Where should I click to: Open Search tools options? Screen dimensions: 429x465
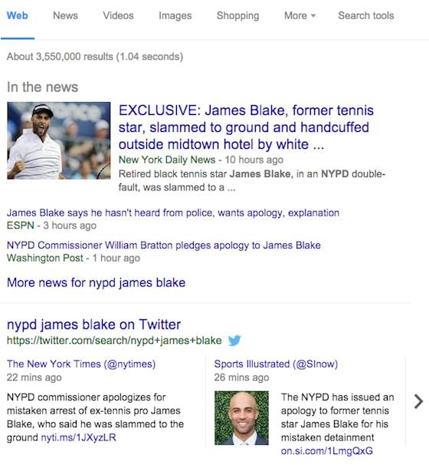(366, 15)
